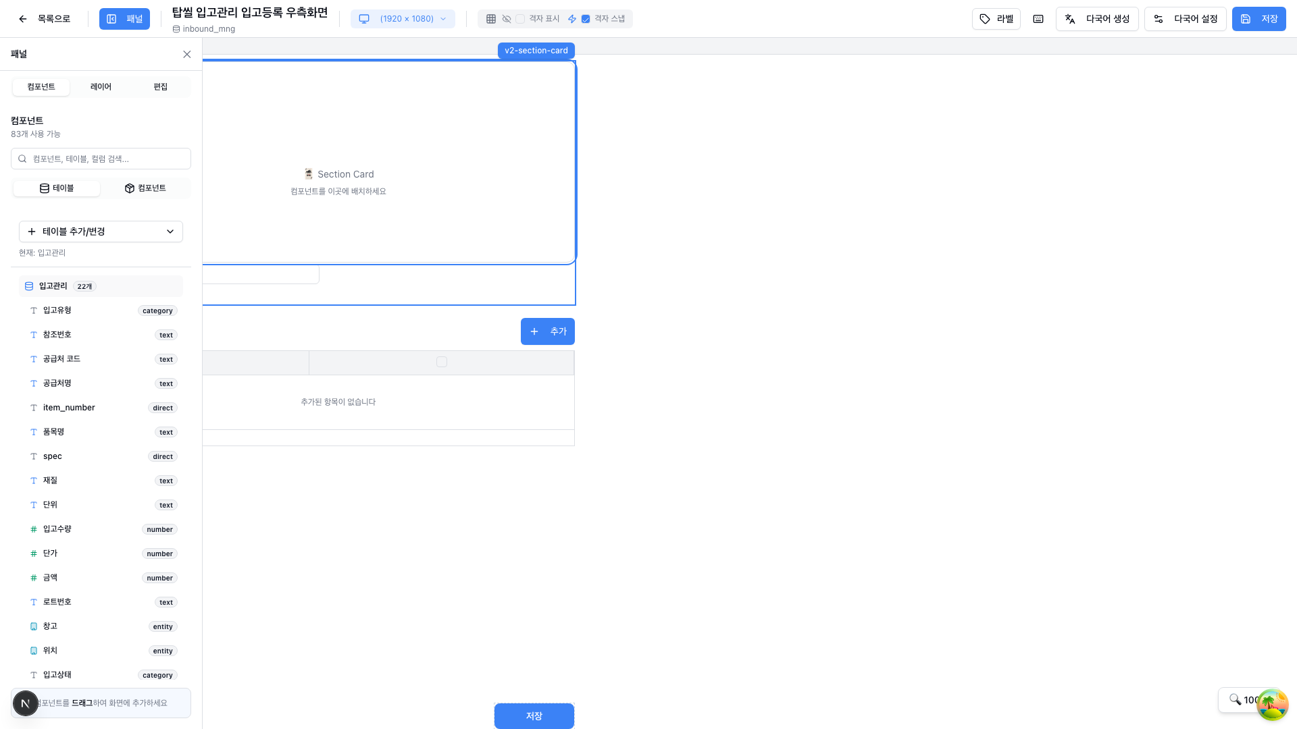Toggle the 패널 panel button

pyautogui.click(x=124, y=19)
